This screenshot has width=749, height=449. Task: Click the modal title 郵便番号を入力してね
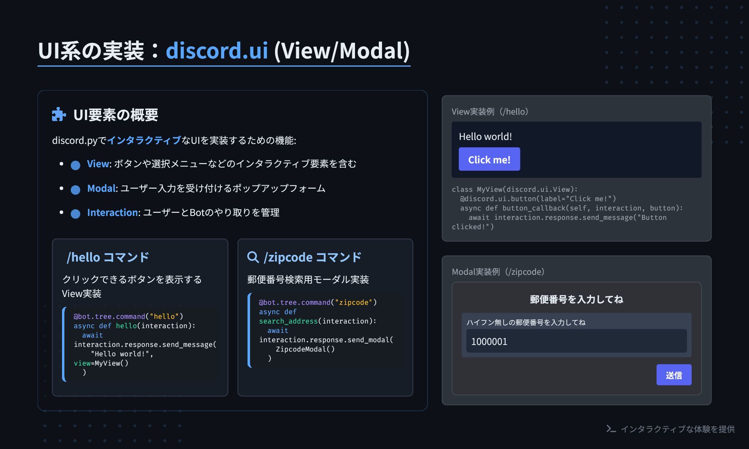coord(576,299)
